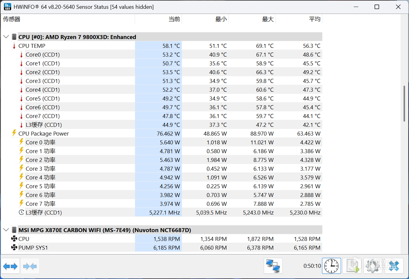Viewport: 409px width, 279px height.
Task: Click the lightning icon beside Core 0 功率
Action: 21,142
